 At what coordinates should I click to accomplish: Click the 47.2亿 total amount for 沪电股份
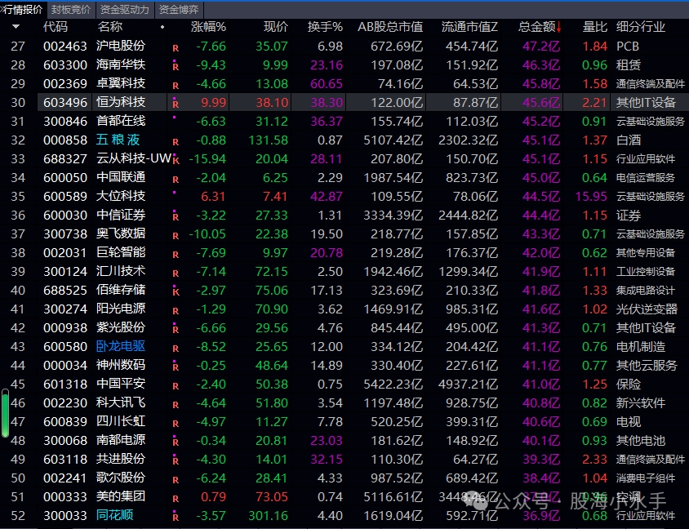click(x=541, y=47)
